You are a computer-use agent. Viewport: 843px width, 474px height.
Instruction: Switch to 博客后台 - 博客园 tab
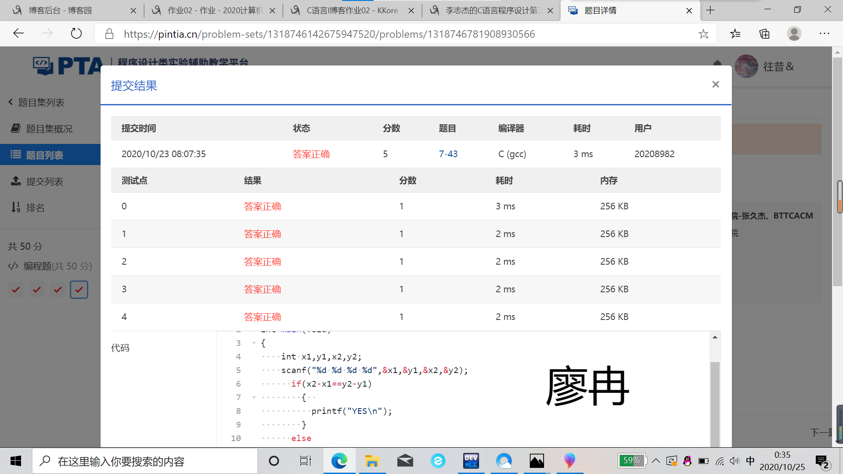[x=60, y=10]
